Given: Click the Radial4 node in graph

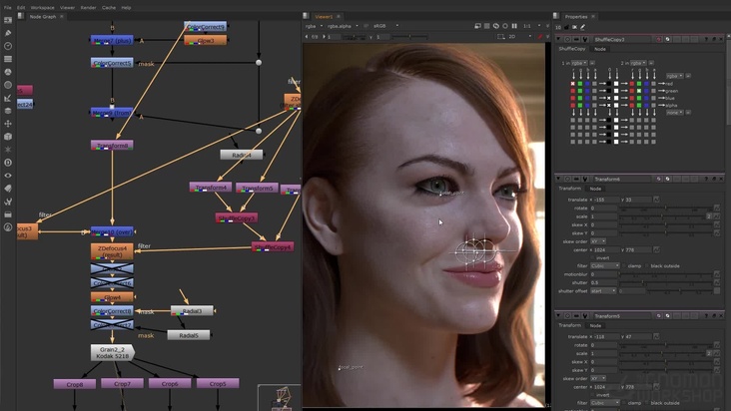Looking at the screenshot, I should (241, 155).
